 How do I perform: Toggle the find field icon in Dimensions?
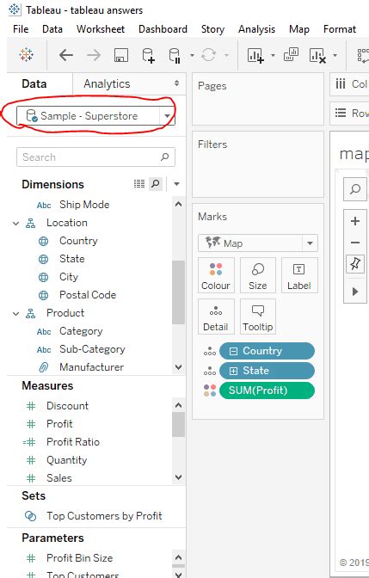pyautogui.click(x=156, y=183)
